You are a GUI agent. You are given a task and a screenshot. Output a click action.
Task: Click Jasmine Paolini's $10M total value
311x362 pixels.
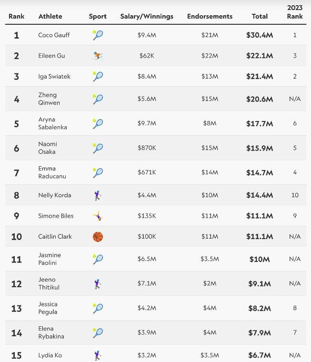tap(260, 259)
